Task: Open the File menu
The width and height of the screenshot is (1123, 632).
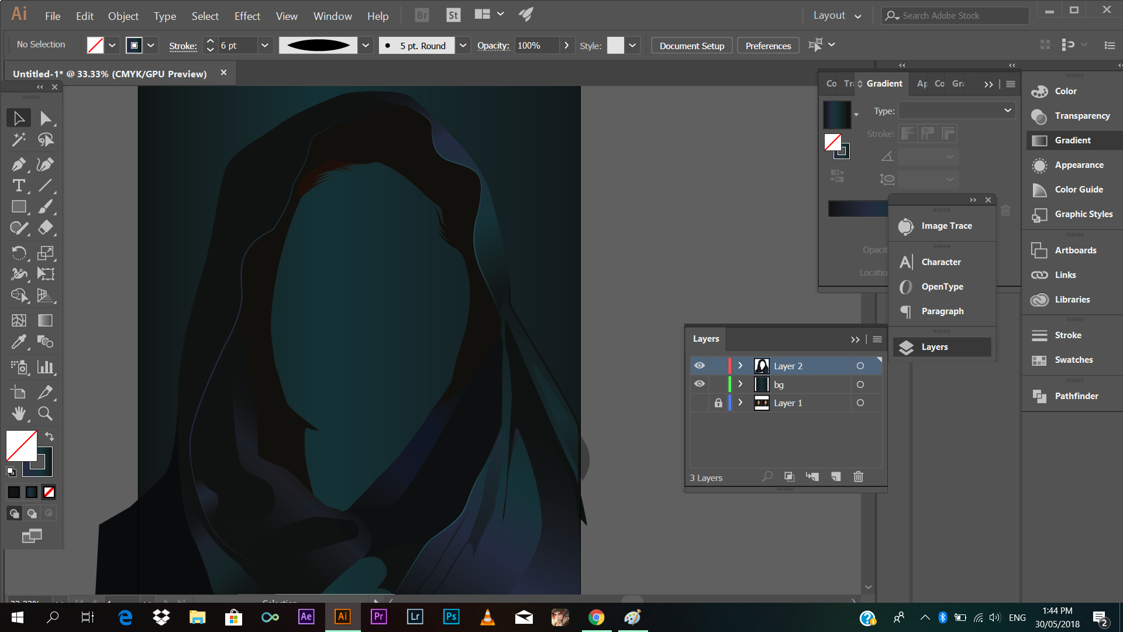Action: [x=53, y=16]
